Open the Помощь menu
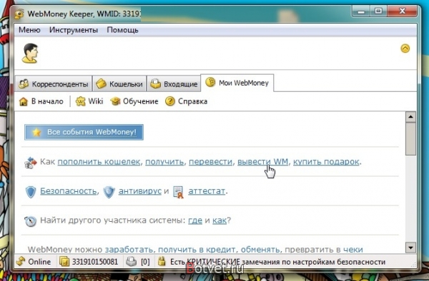The width and height of the screenshot is (429, 281). 122,30
